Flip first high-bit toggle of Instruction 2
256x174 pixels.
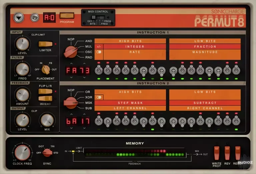[x=99, y=120]
